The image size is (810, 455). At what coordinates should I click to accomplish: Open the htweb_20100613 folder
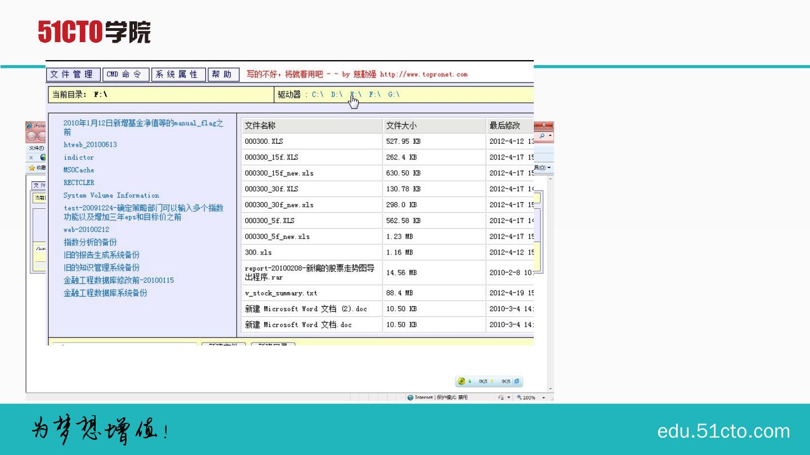(90, 144)
